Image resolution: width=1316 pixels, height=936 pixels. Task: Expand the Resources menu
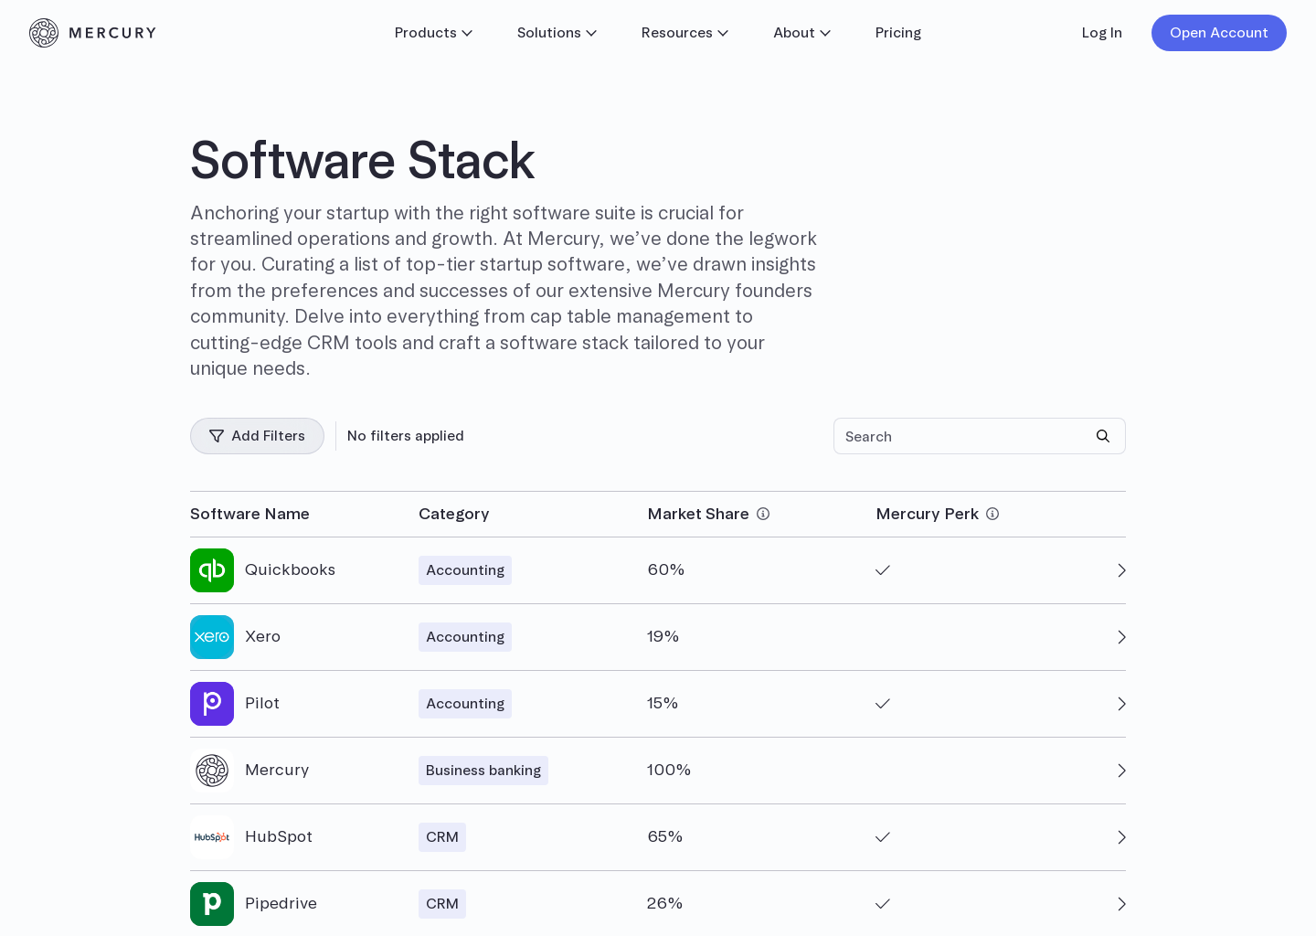tap(685, 33)
